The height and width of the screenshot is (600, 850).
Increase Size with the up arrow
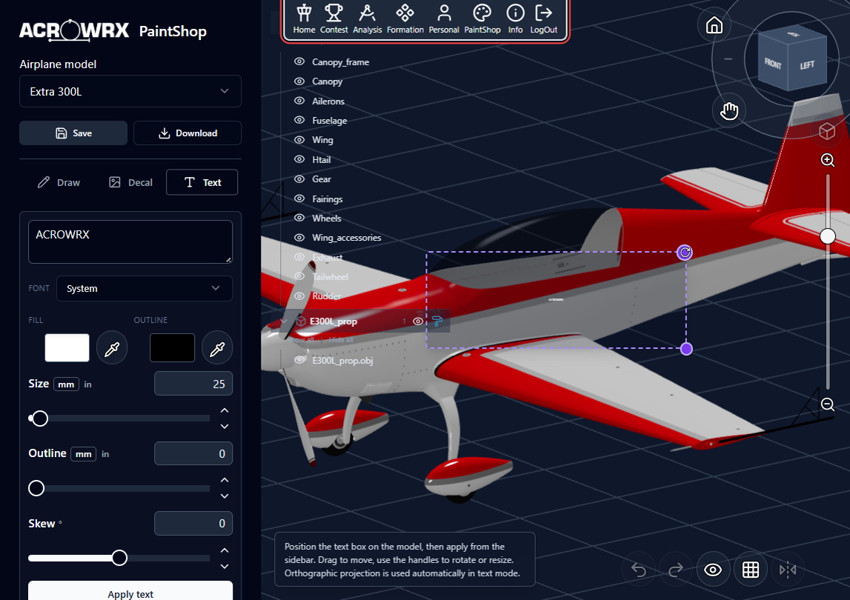[225, 410]
